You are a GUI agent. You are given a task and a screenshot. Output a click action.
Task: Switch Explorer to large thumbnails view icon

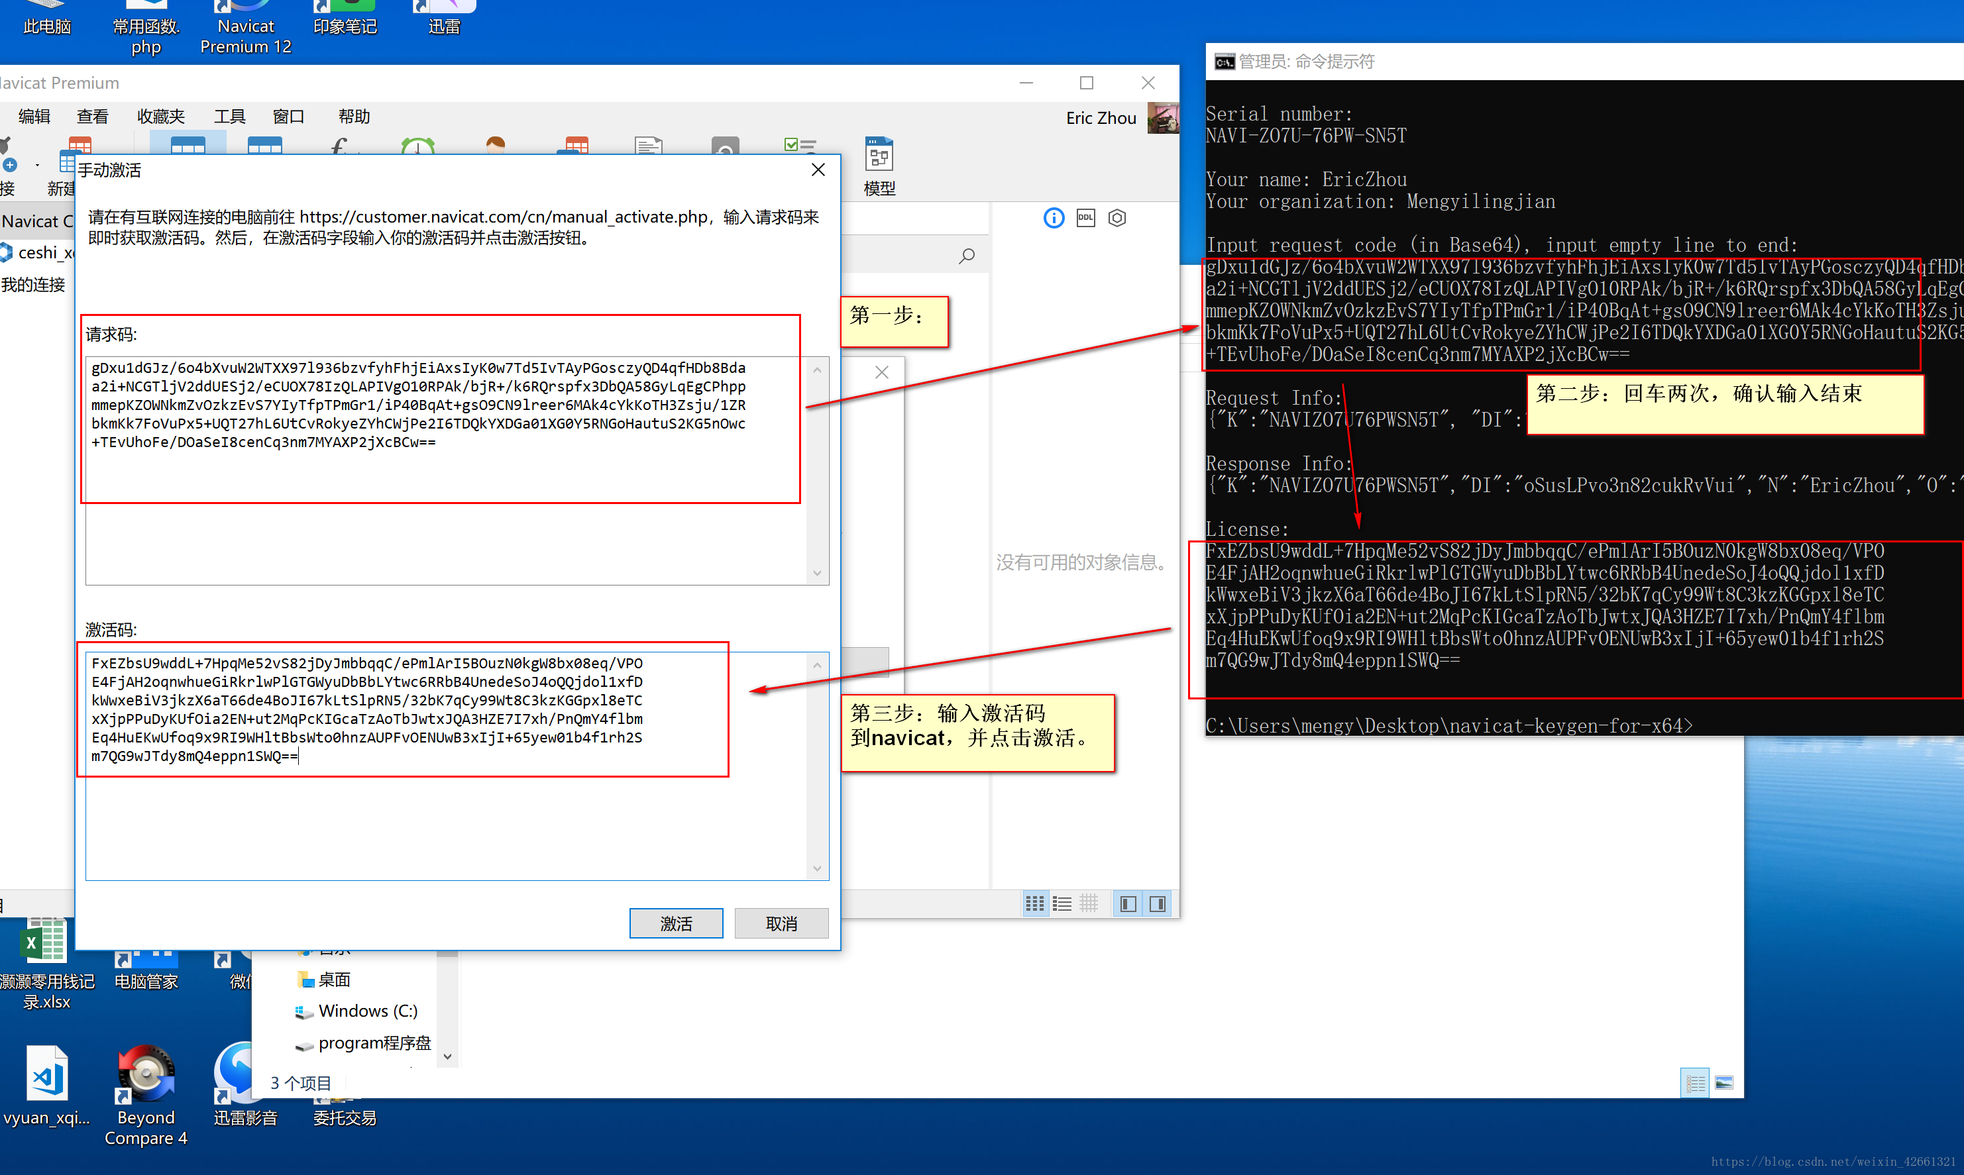(x=1723, y=1082)
